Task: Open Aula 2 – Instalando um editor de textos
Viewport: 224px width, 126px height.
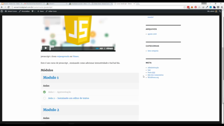Action: click(69, 98)
